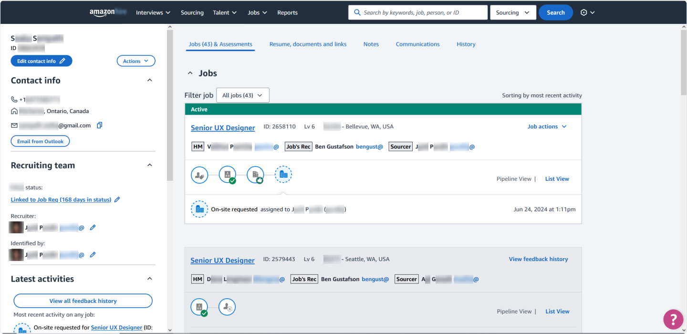Click bengust@ link in job 2579443

point(375,279)
